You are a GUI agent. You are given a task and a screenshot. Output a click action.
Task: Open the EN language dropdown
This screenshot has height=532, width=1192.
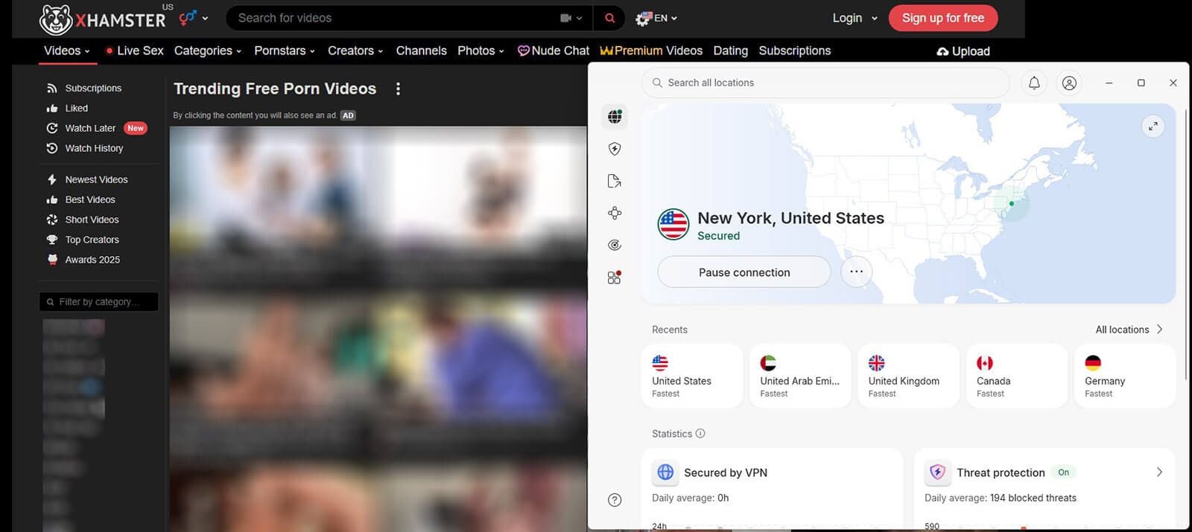(656, 18)
